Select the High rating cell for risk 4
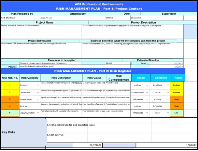This screenshot has height=151, width=198. tap(177, 106)
